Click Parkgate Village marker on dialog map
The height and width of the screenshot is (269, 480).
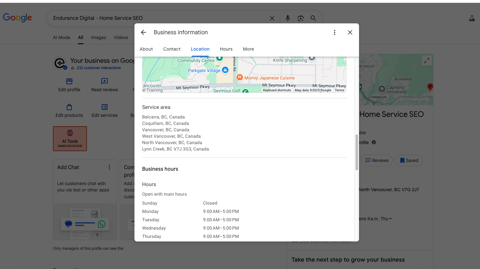(x=225, y=70)
